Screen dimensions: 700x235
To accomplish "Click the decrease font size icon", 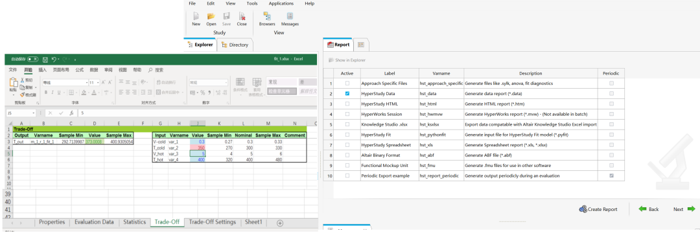I will (x=110, y=82).
